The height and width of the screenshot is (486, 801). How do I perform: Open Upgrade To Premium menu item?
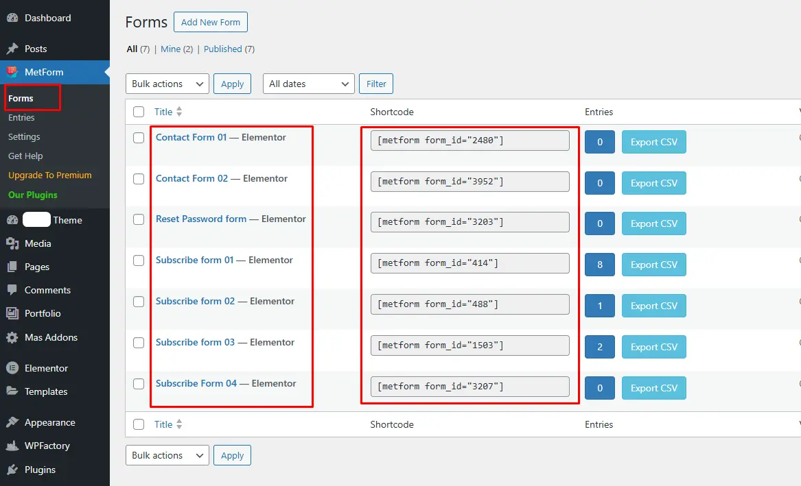pos(50,175)
